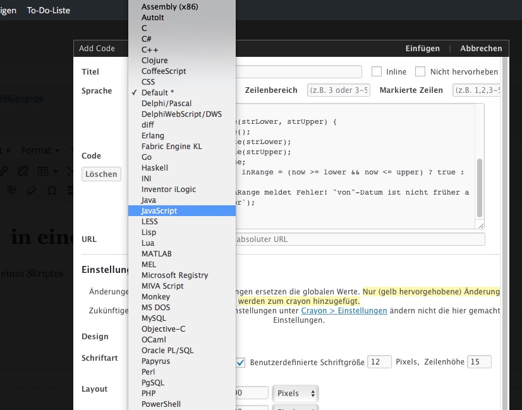The width and height of the screenshot is (522, 410).
Task: Choose Go from the list
Action: (182, 157)
